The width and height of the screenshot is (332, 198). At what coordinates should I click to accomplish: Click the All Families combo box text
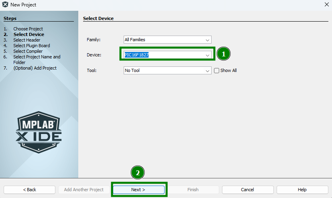click(x=135, y=40)
